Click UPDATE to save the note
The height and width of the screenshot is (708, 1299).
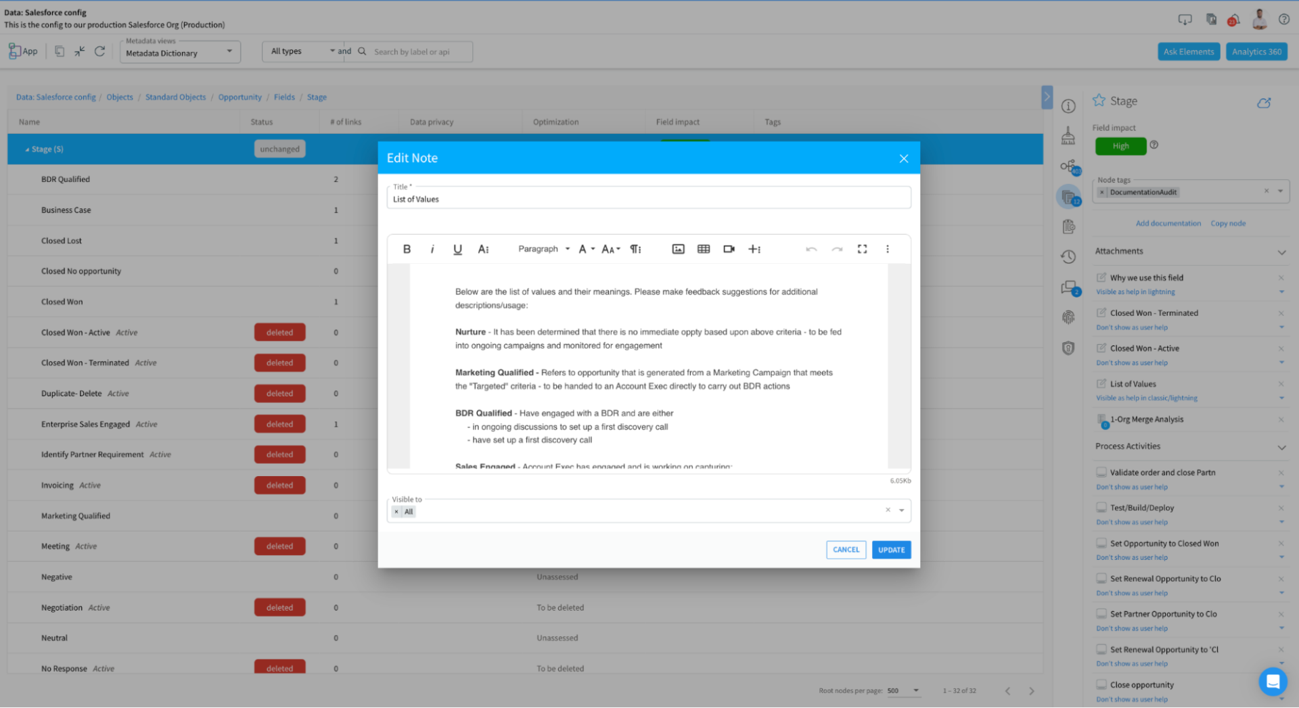(891, 550)
